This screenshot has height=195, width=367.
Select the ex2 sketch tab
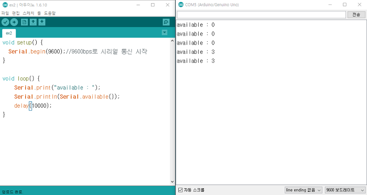(9, 33)
